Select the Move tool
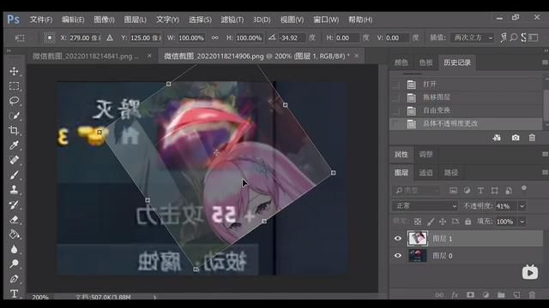The image size is (549, 308). click(x=14, y=71)
